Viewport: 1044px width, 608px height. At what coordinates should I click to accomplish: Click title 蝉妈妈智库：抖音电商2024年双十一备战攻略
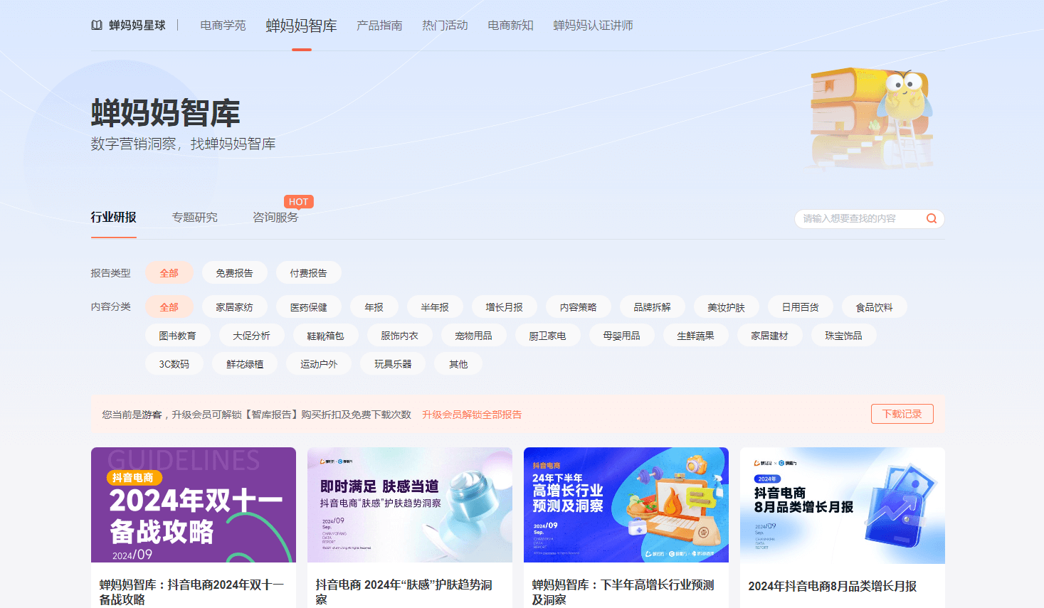point(192,592)
